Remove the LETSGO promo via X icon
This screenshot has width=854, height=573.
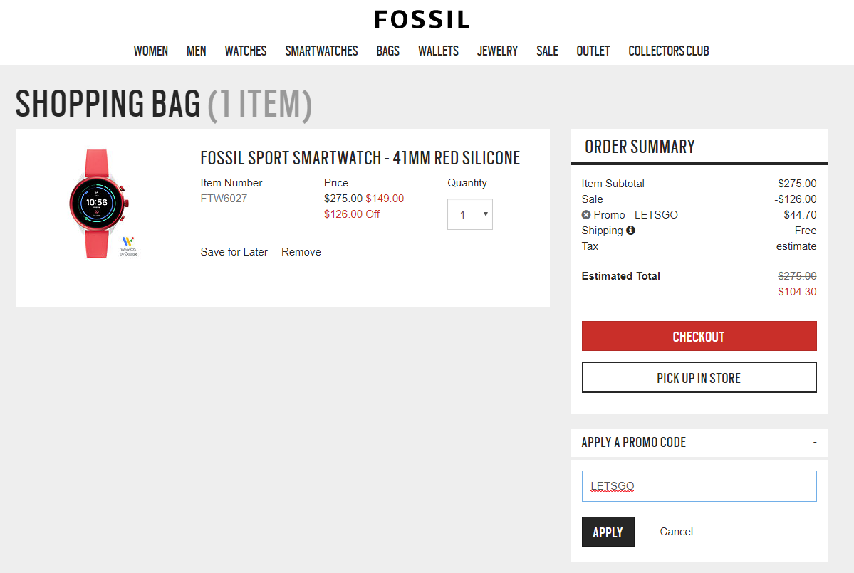[x=586, y=215]
